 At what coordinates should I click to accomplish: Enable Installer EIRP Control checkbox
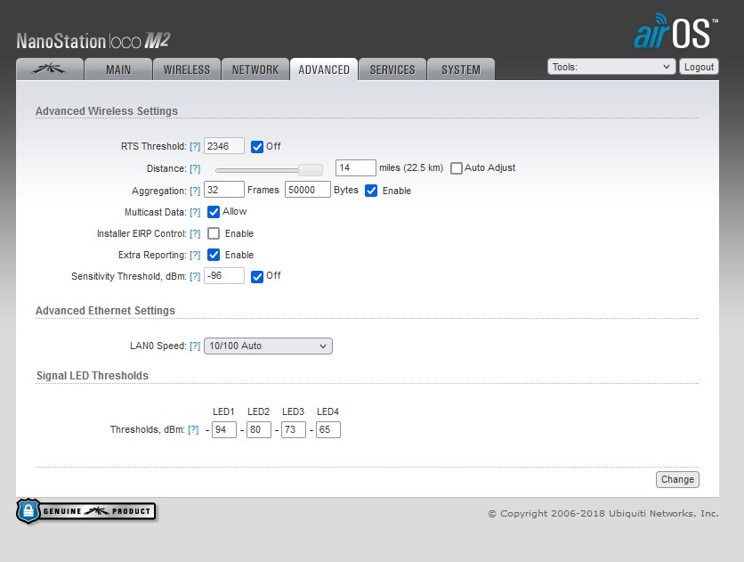click(x=214, y=233)
